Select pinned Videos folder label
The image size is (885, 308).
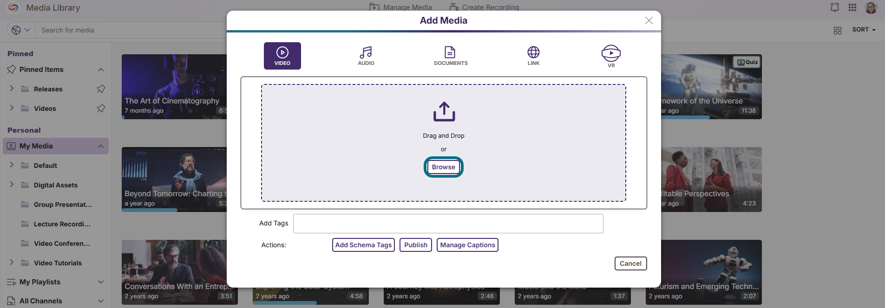tap(45, 109)
